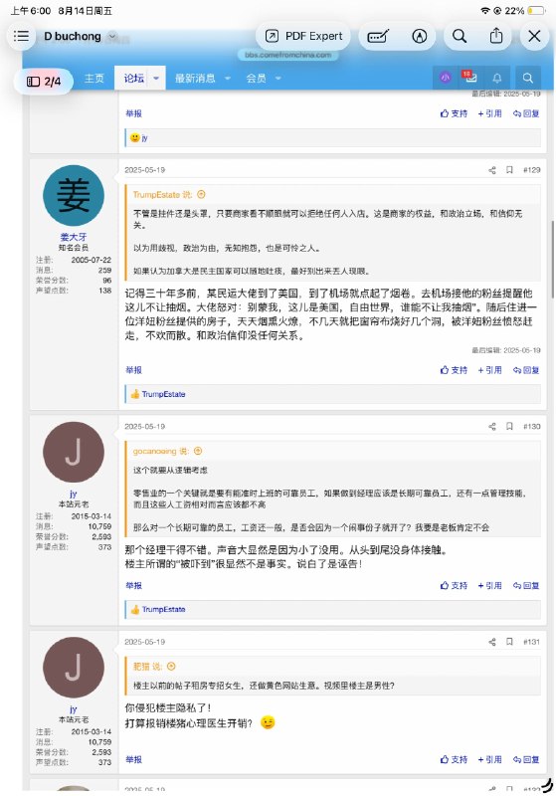Open 姜大牙 username link
The height and width of the screenshot is (796, 556).
74,237
